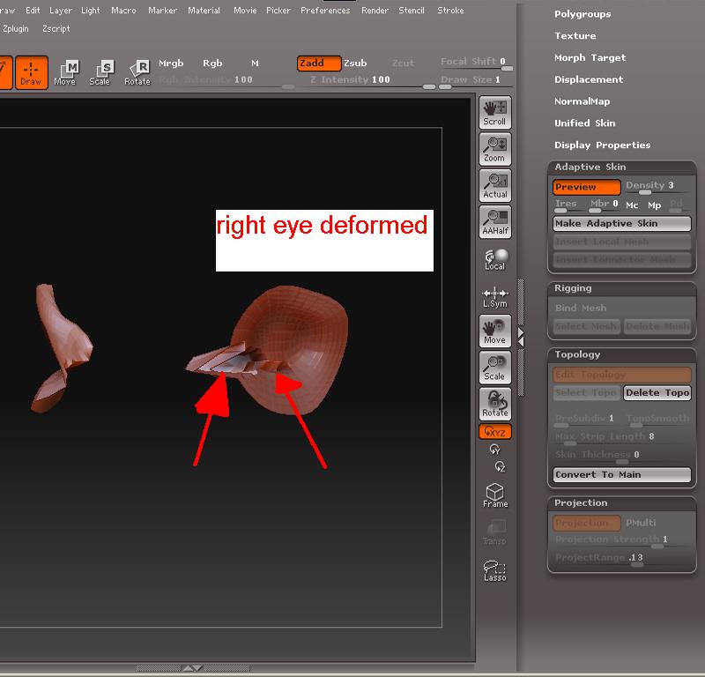Image resolution: width=705 pixels, height=677 pixels.
Task: Toggle the Preview button in Adaptive Skin
Action: (x=585, y=187)
